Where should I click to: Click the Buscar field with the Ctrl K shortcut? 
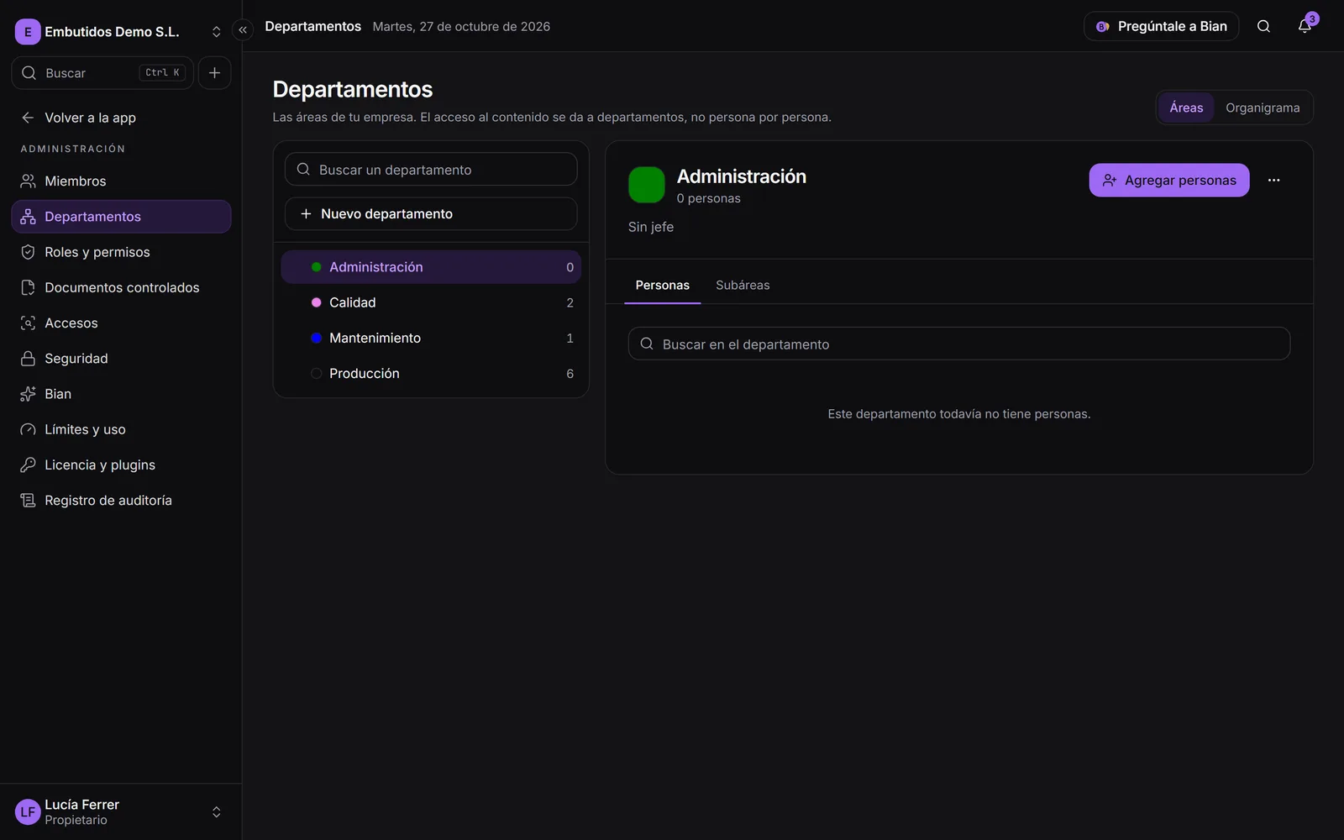point(102,73)
